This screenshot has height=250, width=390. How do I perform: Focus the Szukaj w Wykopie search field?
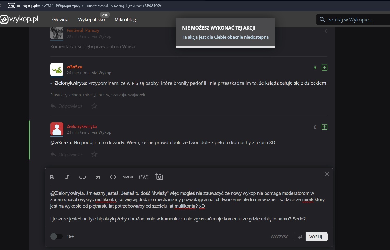pos(355,20)
